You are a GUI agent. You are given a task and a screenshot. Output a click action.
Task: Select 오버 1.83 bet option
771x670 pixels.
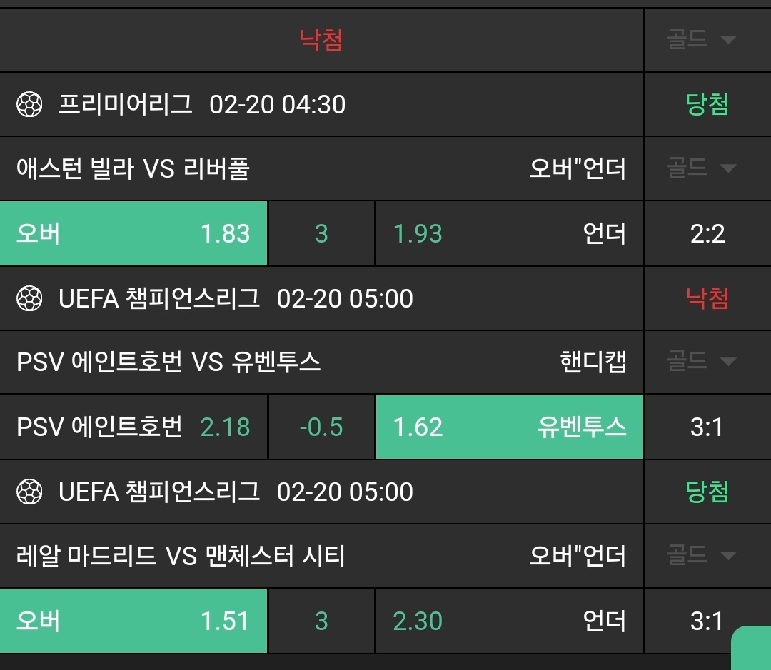coord(133,233)
